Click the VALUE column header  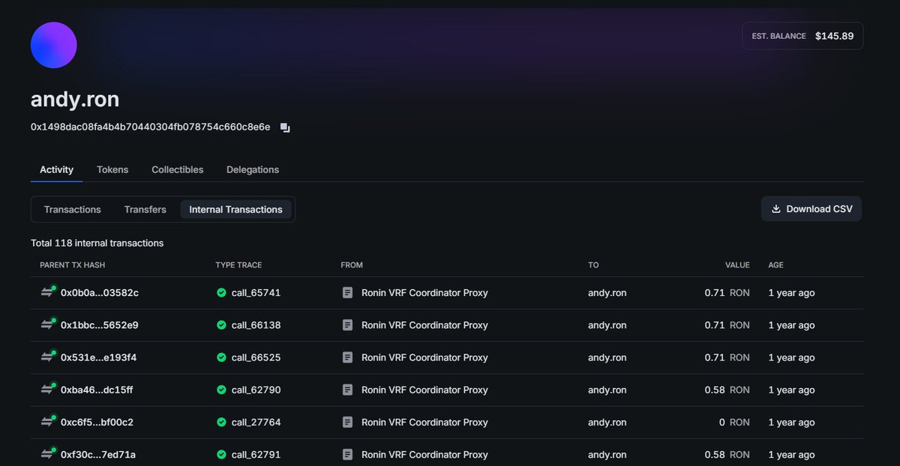[x=736, y=265]
